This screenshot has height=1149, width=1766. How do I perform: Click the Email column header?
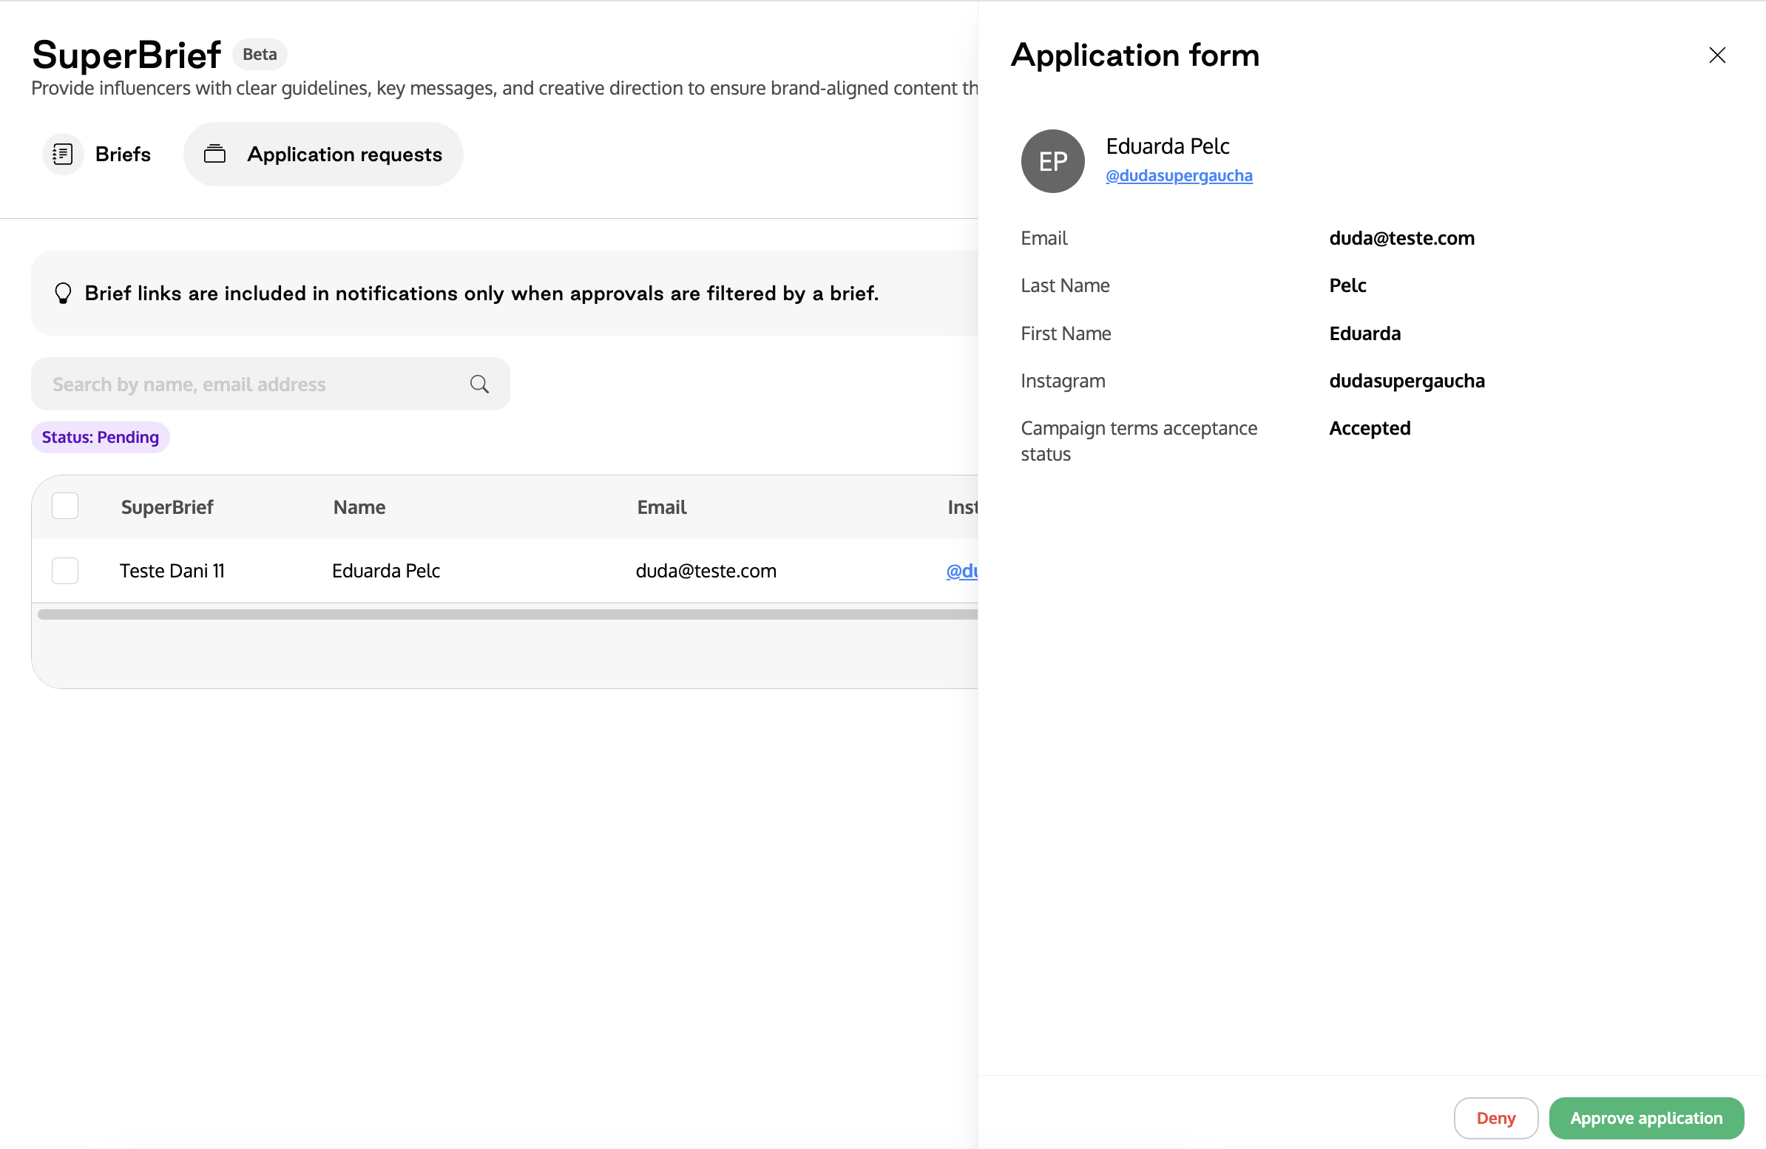662,507
